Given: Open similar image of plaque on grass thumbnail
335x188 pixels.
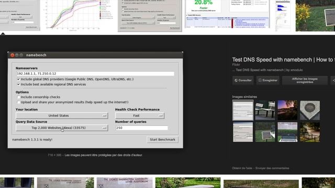Looking at the screenshot, I should [x=265, y=132].
